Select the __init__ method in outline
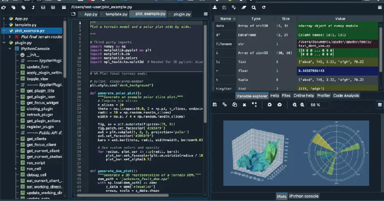Screen dimensions: 384x201 [33, 54]
